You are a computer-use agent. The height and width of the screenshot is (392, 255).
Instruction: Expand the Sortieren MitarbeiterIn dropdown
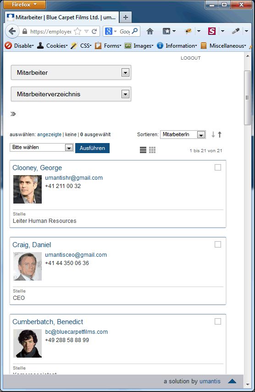pos(183,134)
